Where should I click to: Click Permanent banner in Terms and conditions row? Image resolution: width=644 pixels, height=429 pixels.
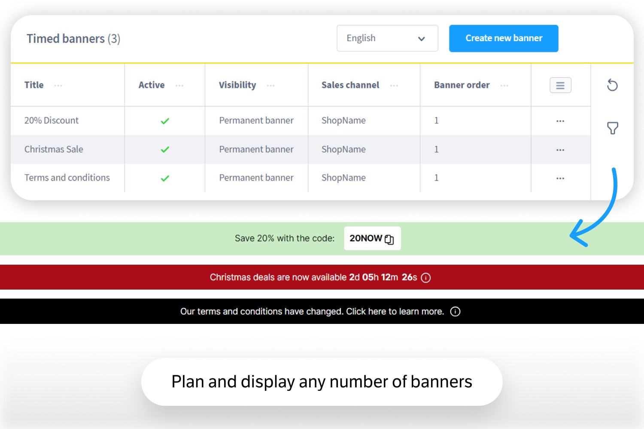click(x=256, y=178)
